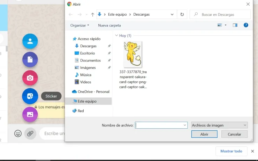Click the pin icon beside Descargas
258x161 pixels.
pyautogui.click(x=109, y=46)
